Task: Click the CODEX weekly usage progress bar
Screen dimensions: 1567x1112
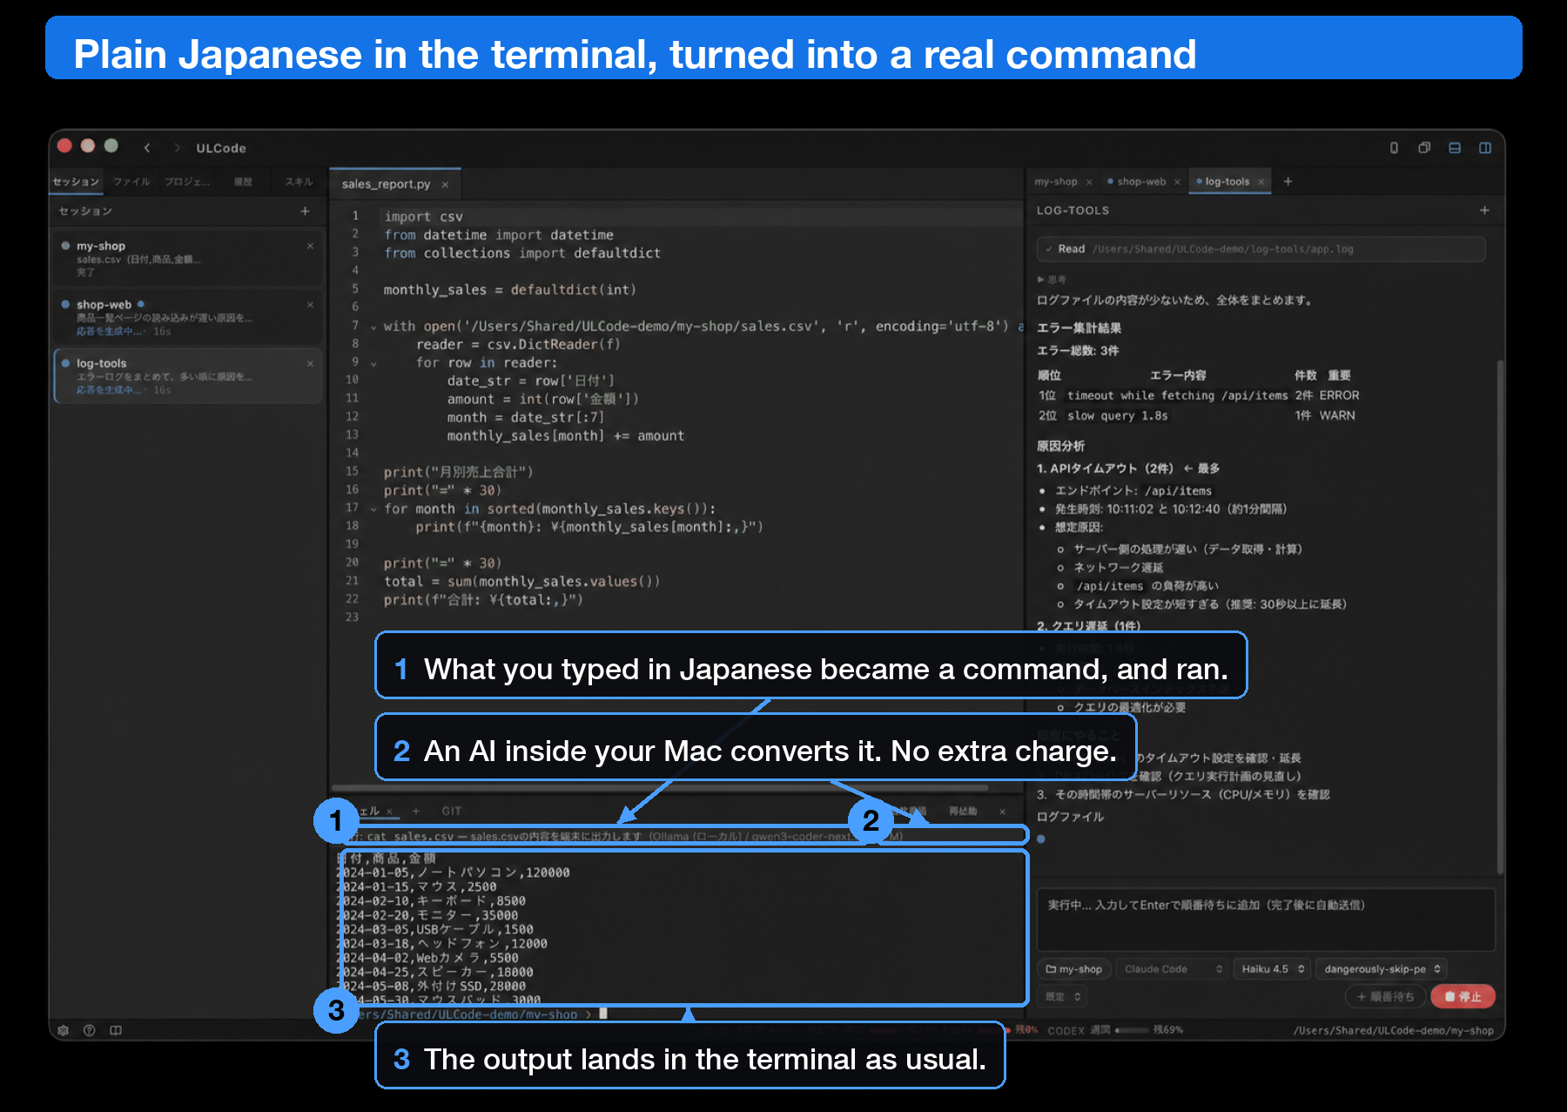Action: pyautogui.click(x=1132, y=1030)
